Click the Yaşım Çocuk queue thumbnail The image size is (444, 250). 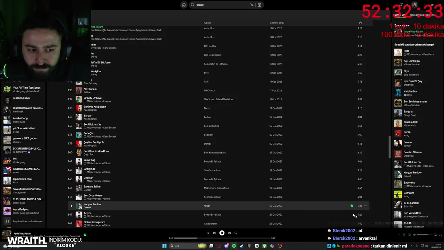coord(398,123)
